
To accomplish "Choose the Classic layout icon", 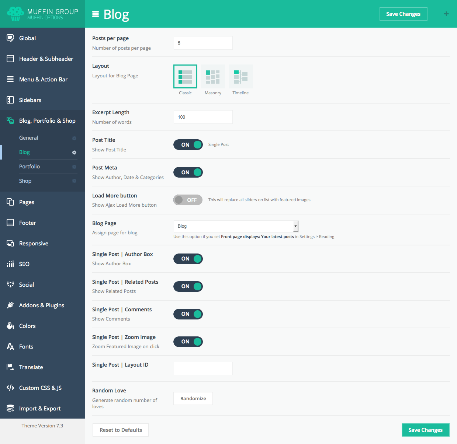I will click(185, 77).
